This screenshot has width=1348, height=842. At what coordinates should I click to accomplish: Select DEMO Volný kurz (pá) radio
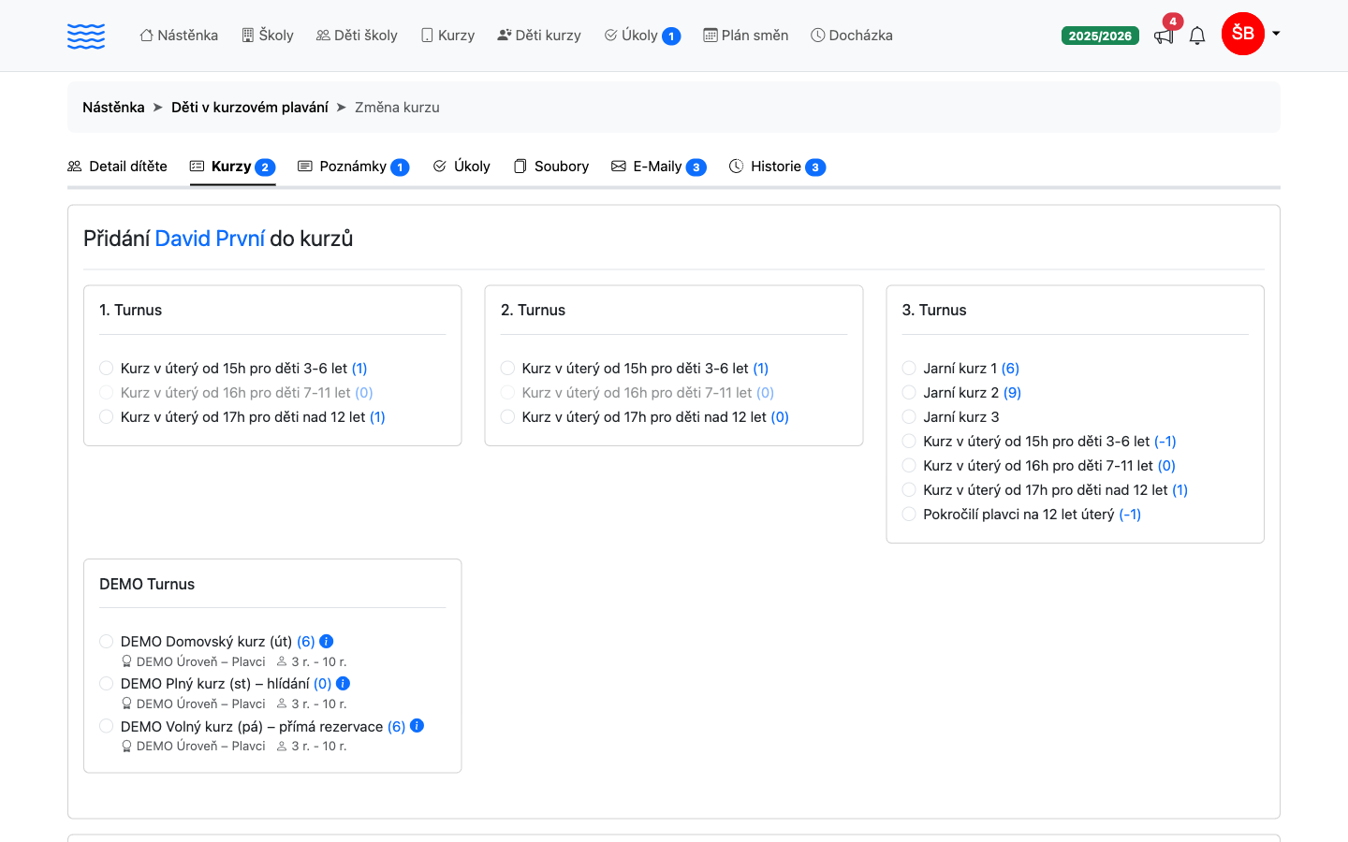pos(107,727)
